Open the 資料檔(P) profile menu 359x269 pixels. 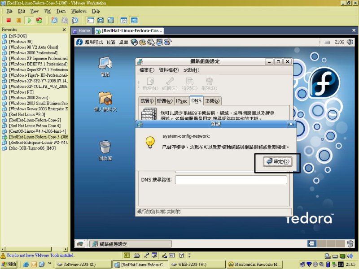(x=169, y=70)
